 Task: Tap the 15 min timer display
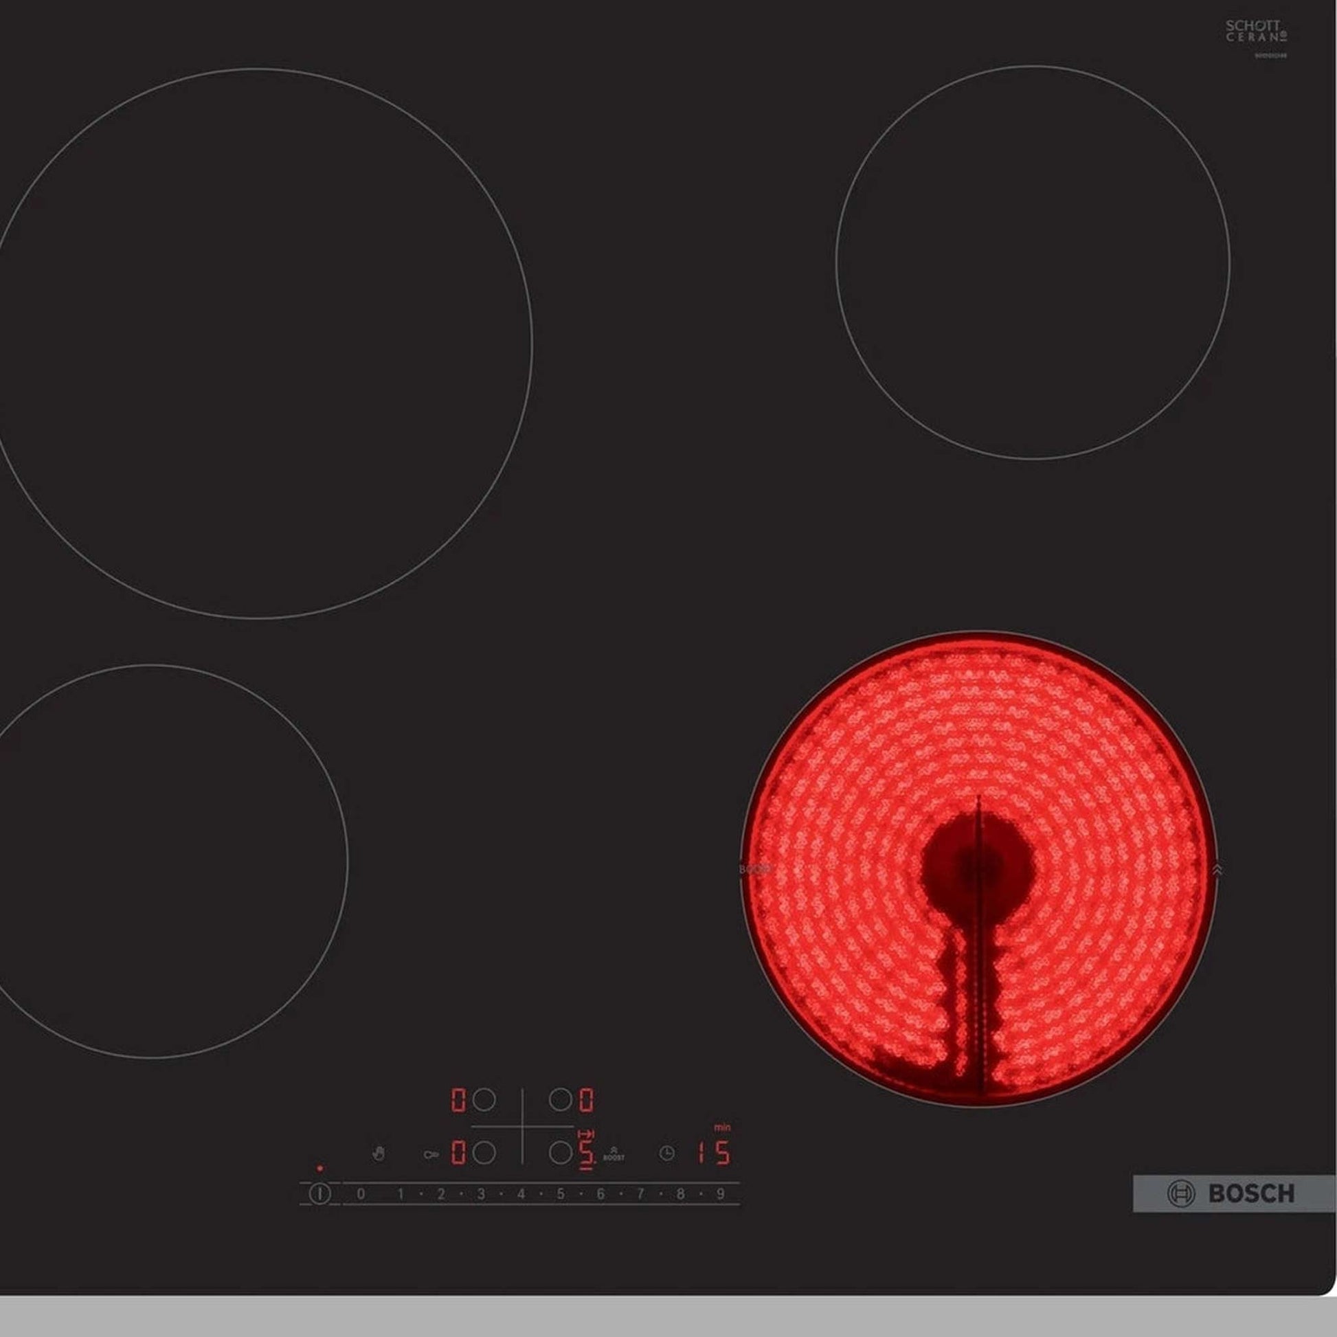click(x=712, y=1153)
